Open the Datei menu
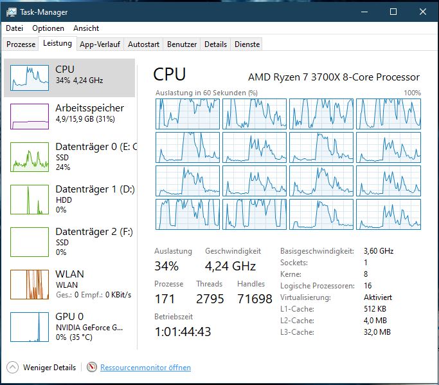The height and width of the screenshot is (385, 439). [14, 28]
